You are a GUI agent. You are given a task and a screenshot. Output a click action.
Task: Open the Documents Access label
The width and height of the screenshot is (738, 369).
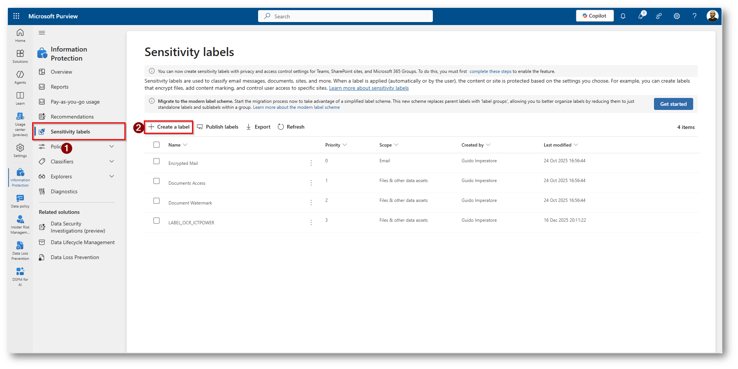(x=187, y=183)
